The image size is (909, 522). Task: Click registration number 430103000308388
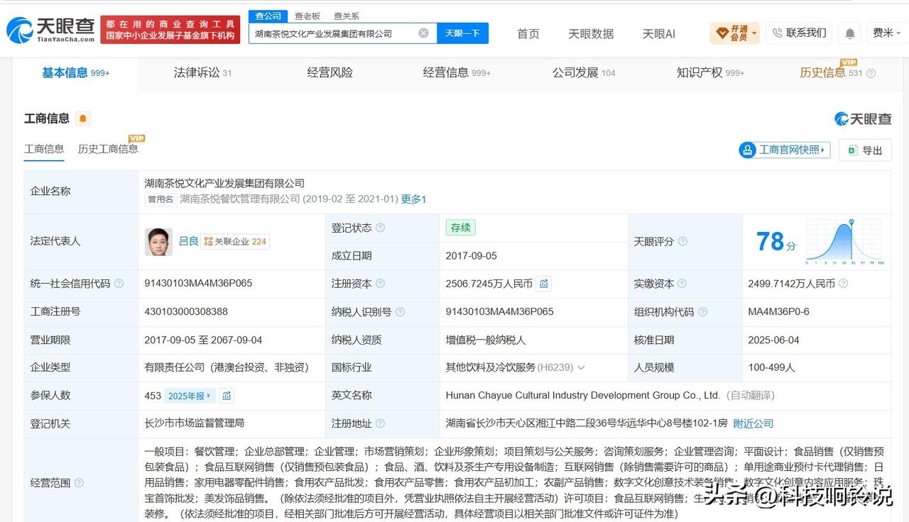pos(186,311)
